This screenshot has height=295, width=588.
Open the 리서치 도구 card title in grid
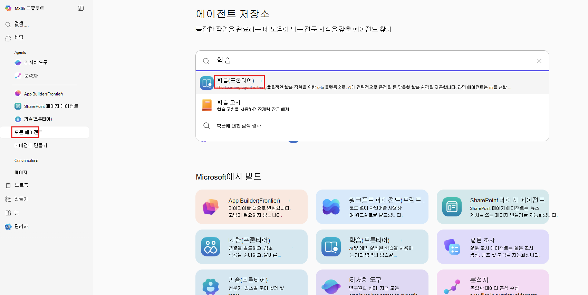point(365,280)
